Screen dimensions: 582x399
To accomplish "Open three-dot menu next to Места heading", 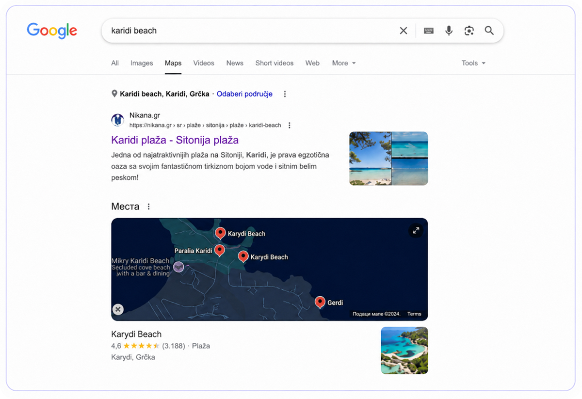I will (x=149, y=207).
